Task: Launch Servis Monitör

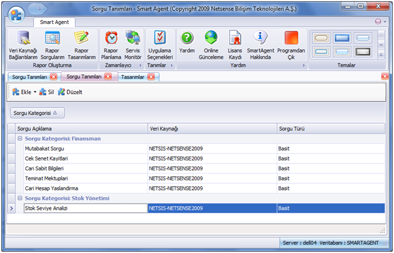Action: point(133,46)
